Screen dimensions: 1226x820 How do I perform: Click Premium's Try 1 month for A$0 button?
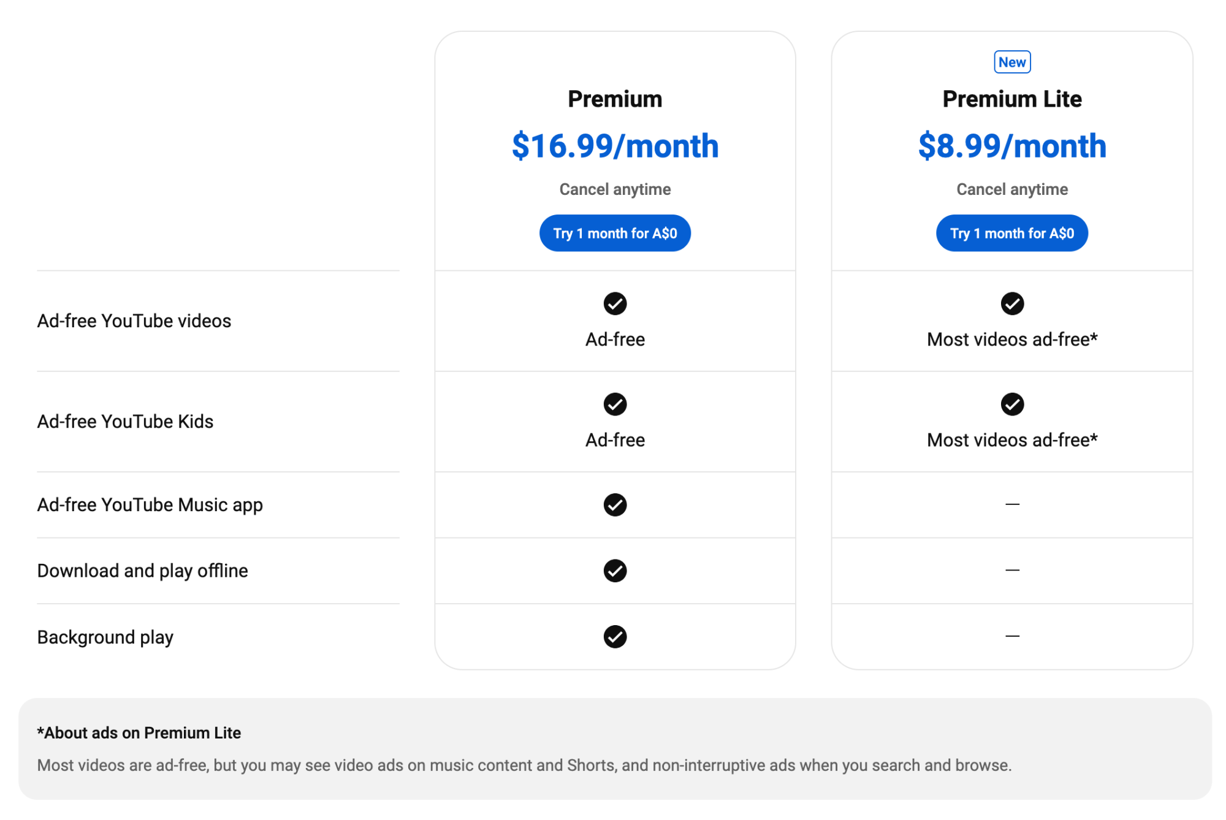615,233
